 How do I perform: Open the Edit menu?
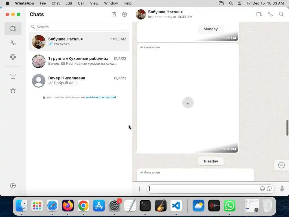click(x=69, y=3)
